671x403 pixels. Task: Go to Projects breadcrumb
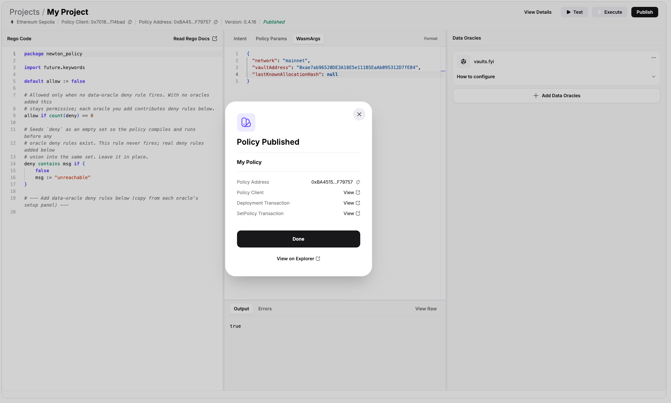[x=25, y=12]
